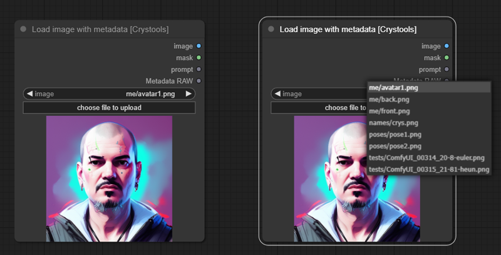Screen dimensions: 501x255
Task: Click the Metadata RAW output port on left node
Action: click(199, 81)
